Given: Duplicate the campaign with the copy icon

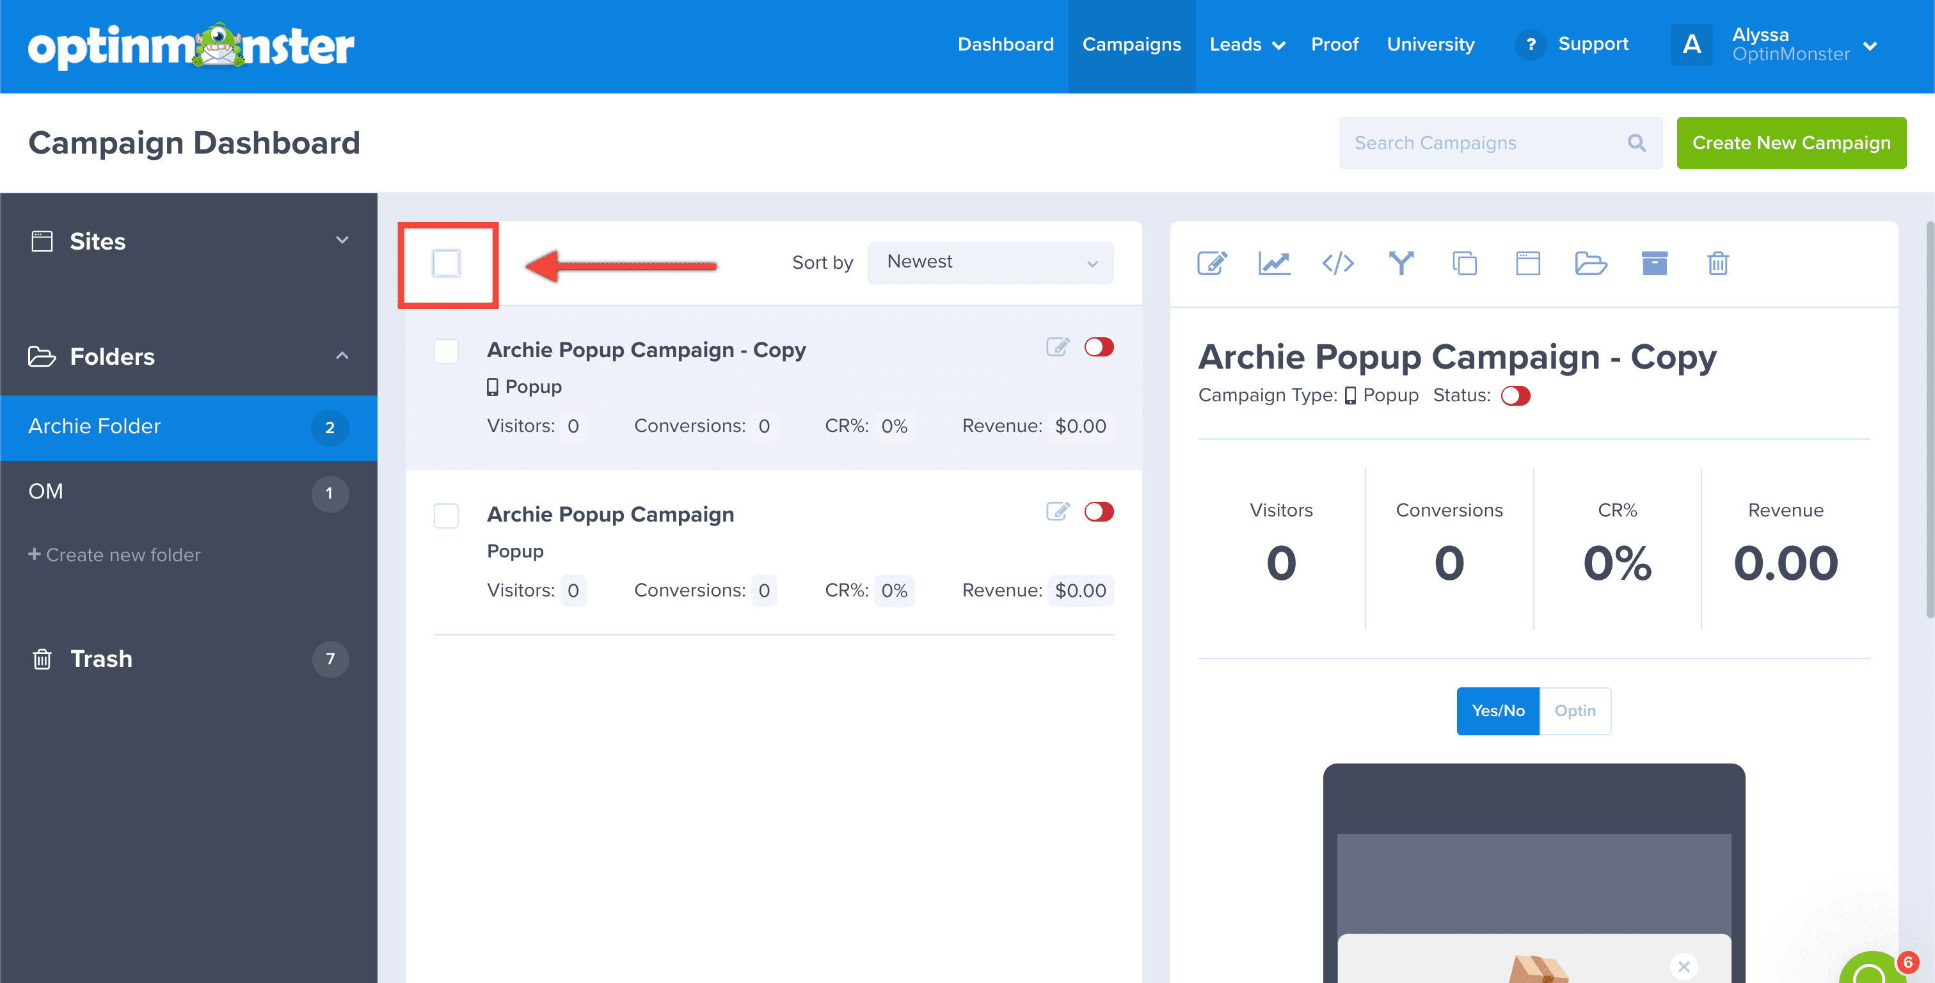Looking at the screenshot, I should (1465, 263).
